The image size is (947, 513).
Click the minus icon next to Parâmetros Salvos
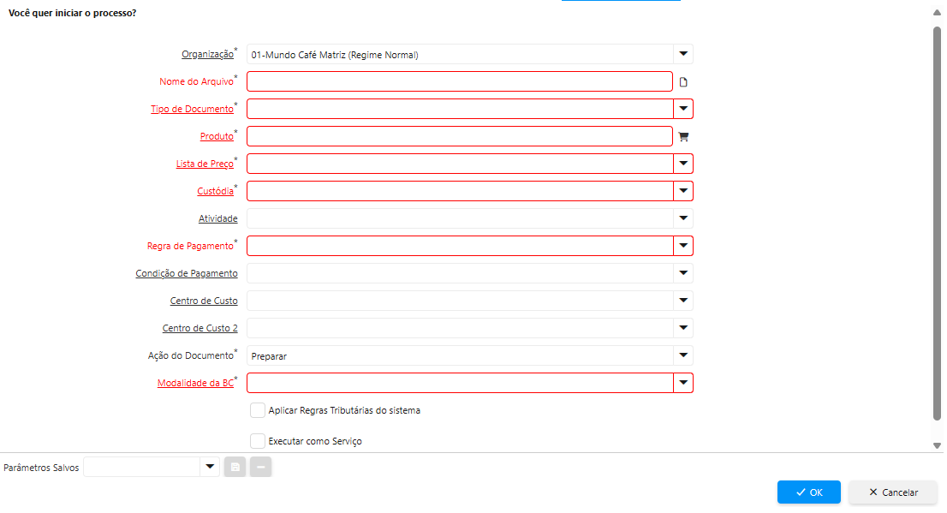pos(260,467)
